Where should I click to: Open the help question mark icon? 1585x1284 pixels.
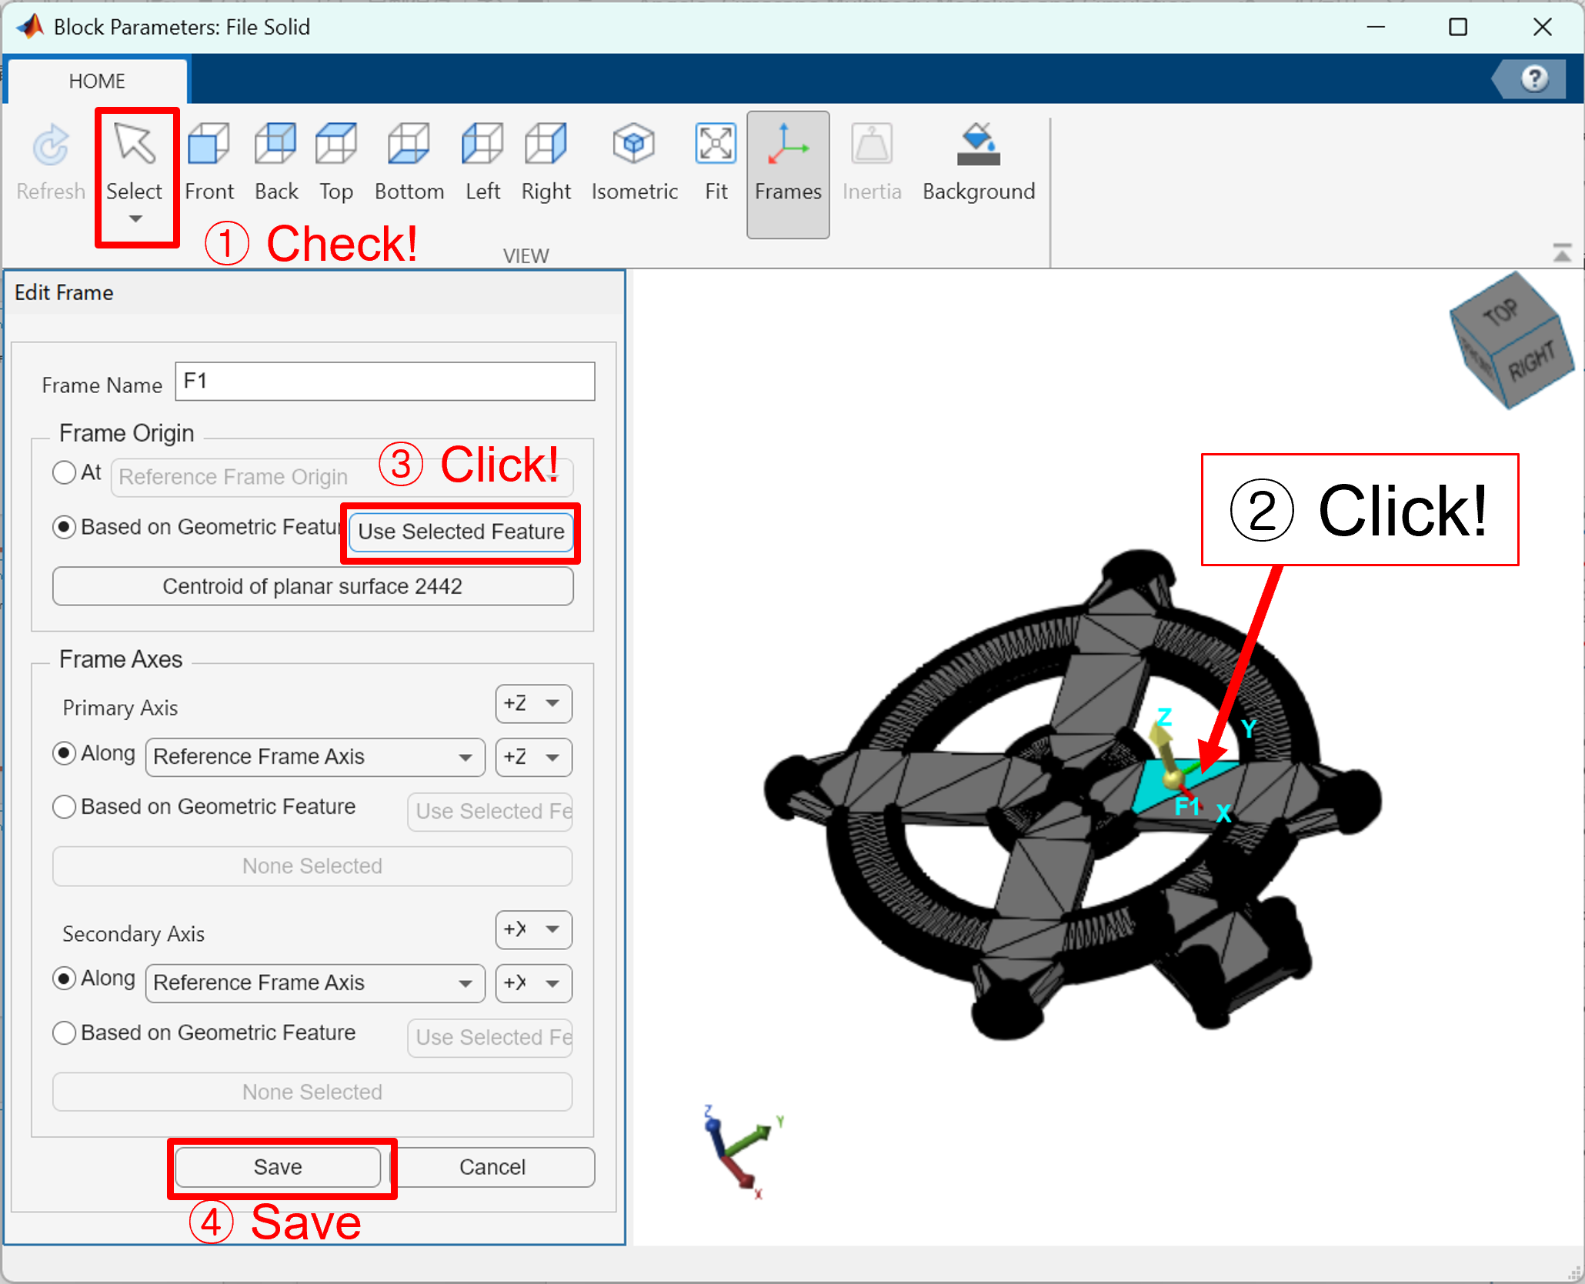(1534, 78)
